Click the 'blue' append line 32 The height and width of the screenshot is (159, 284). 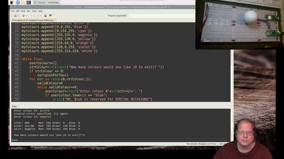pyautogui.click(x=55, y=27)
